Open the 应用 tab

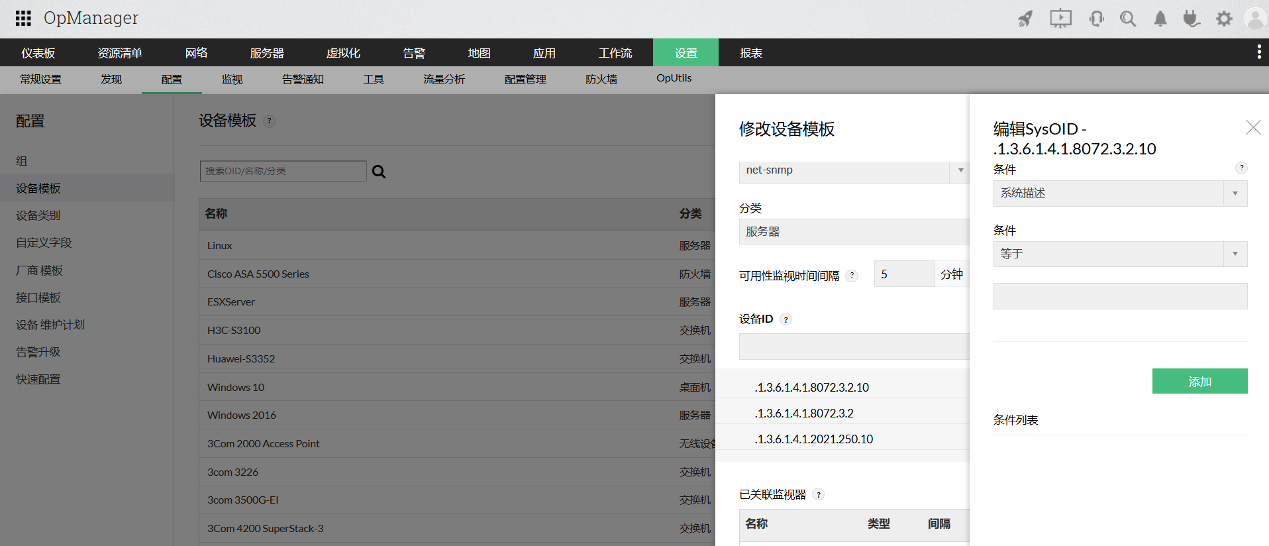pos(544,53)
